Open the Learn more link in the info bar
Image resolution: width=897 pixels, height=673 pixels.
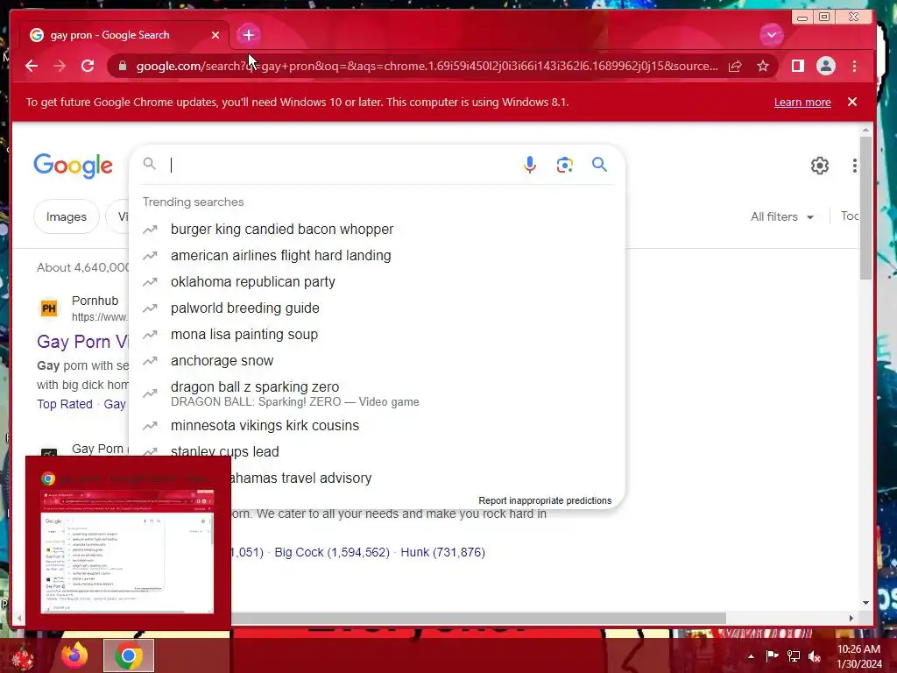tap(802, 102)
